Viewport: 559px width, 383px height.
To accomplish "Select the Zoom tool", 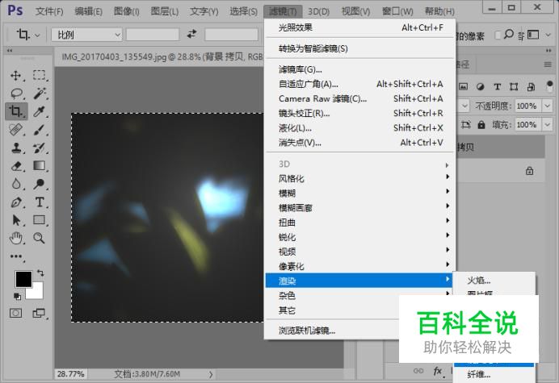I will (39, 238).
